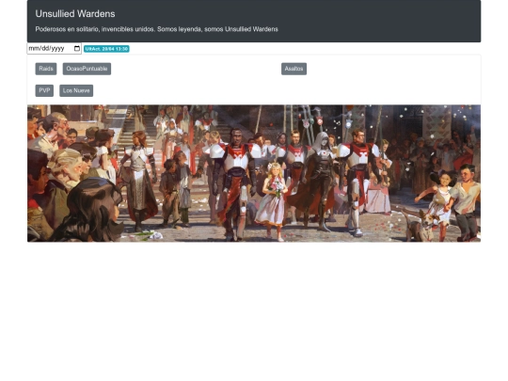This screenshot has width=508, height=381.
Task: Choose the PVP button
Action: [44, 90]
